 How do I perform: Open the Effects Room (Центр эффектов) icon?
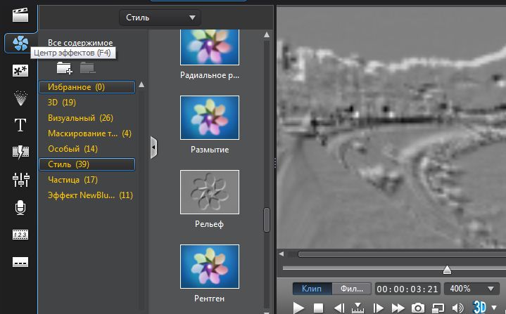tap(20, 43)
